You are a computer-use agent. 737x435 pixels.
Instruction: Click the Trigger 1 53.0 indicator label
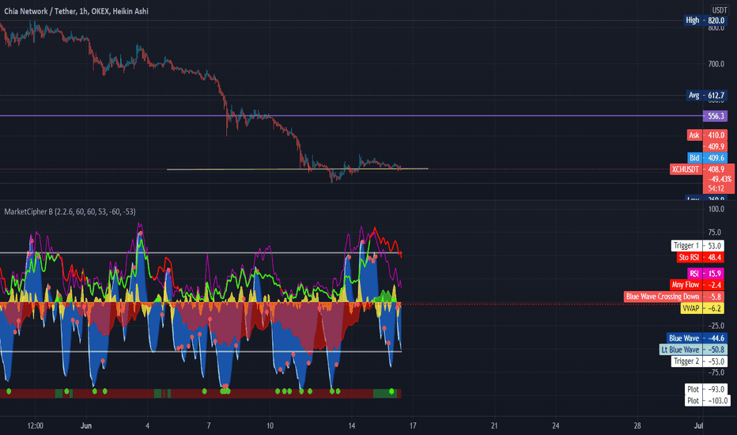pyautogui.click(x=698, y=246)
